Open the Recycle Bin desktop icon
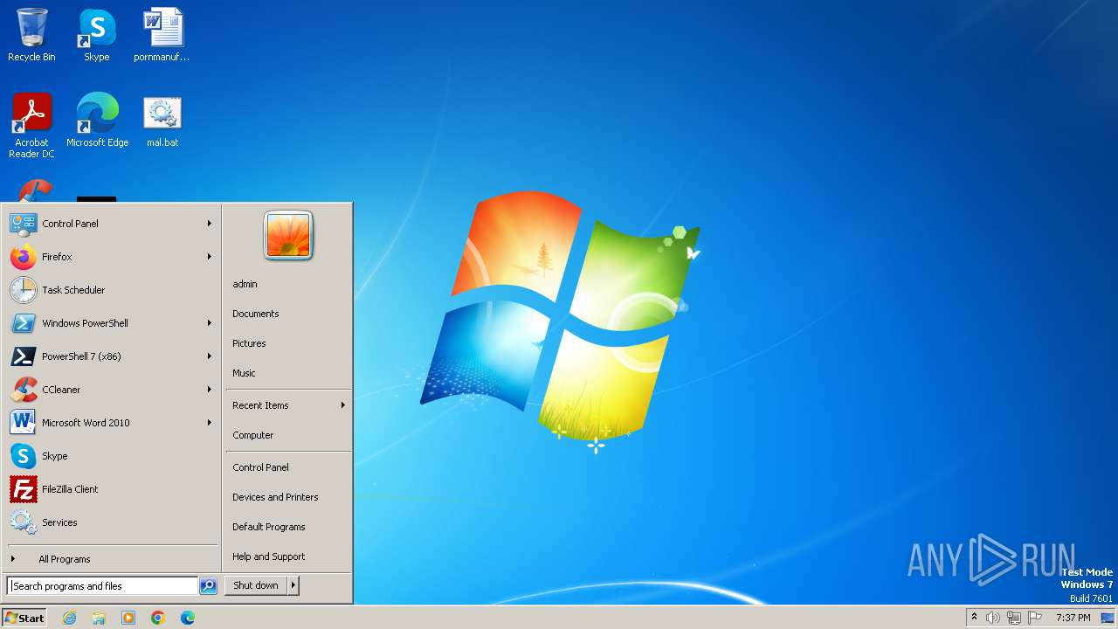The image size is (1118, 629). pyautogui.click(x=31, y=35)
